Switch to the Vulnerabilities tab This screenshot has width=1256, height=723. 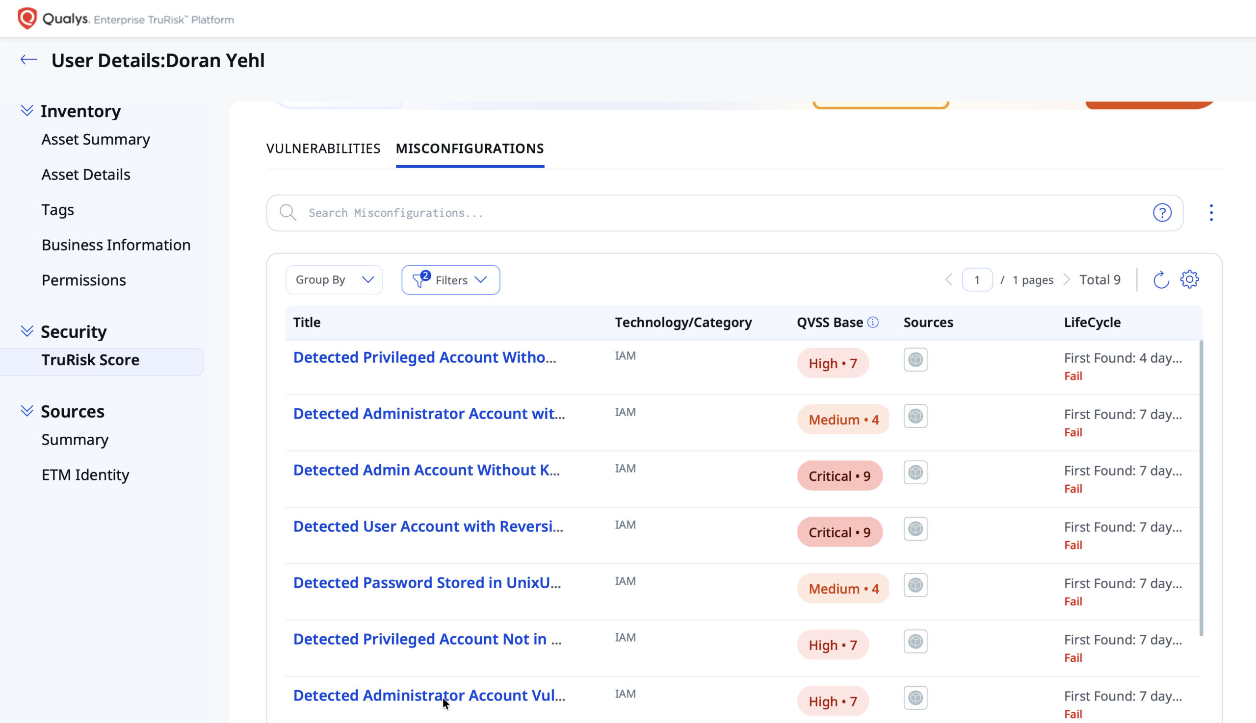[323, 149]
